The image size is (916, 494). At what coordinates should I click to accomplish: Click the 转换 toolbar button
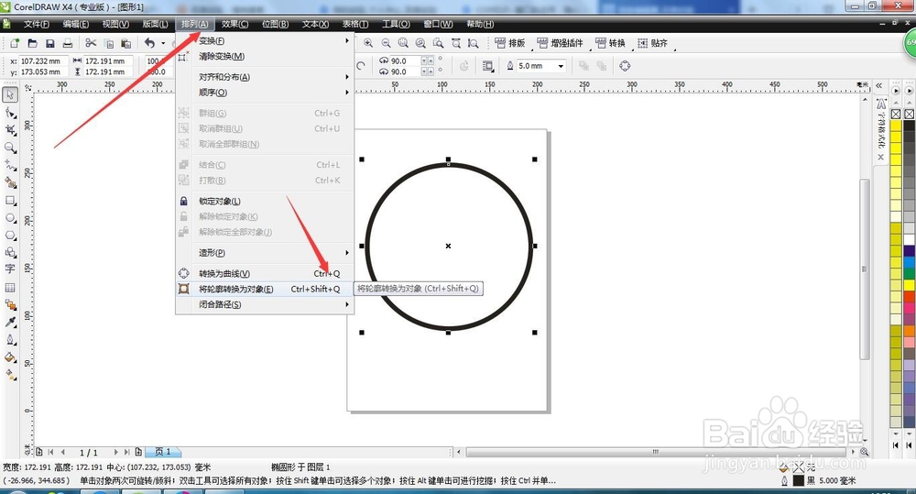coord(610,43)
